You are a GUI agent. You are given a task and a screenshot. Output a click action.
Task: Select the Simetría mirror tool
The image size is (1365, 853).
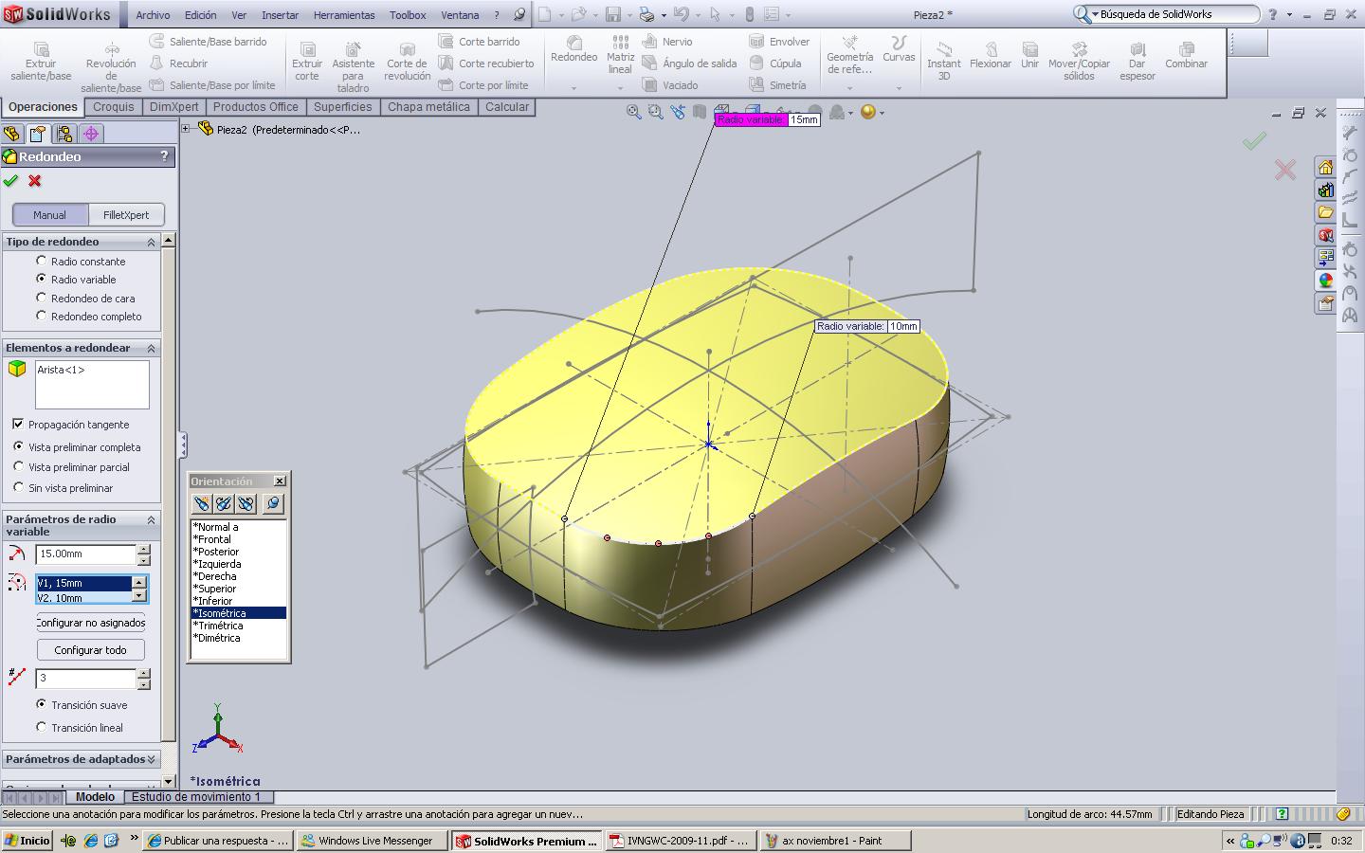click(x=777, y=85)
